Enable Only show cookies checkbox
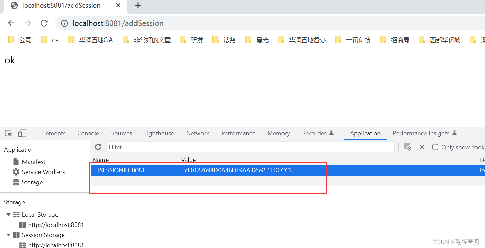This screenshot has width=485, height=248. click(x=435, y=147)
